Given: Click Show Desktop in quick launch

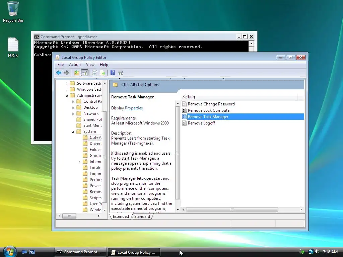Looking at the screenshot, I should [24, 252].
